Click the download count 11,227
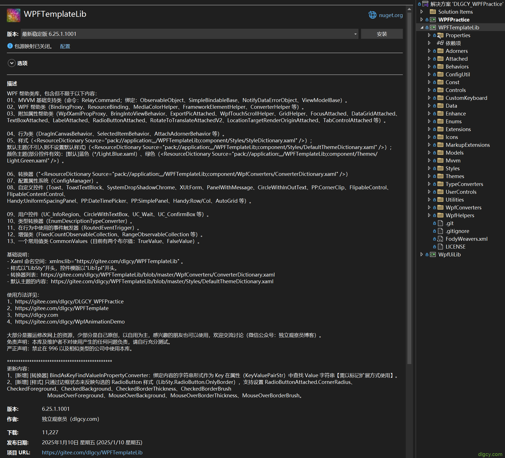The image size is (505, 458). pos(50,432)
